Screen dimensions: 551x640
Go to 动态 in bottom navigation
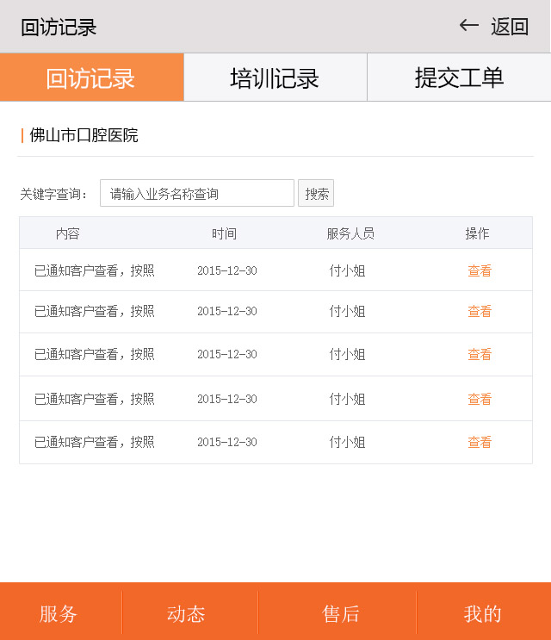coord(186,613)
